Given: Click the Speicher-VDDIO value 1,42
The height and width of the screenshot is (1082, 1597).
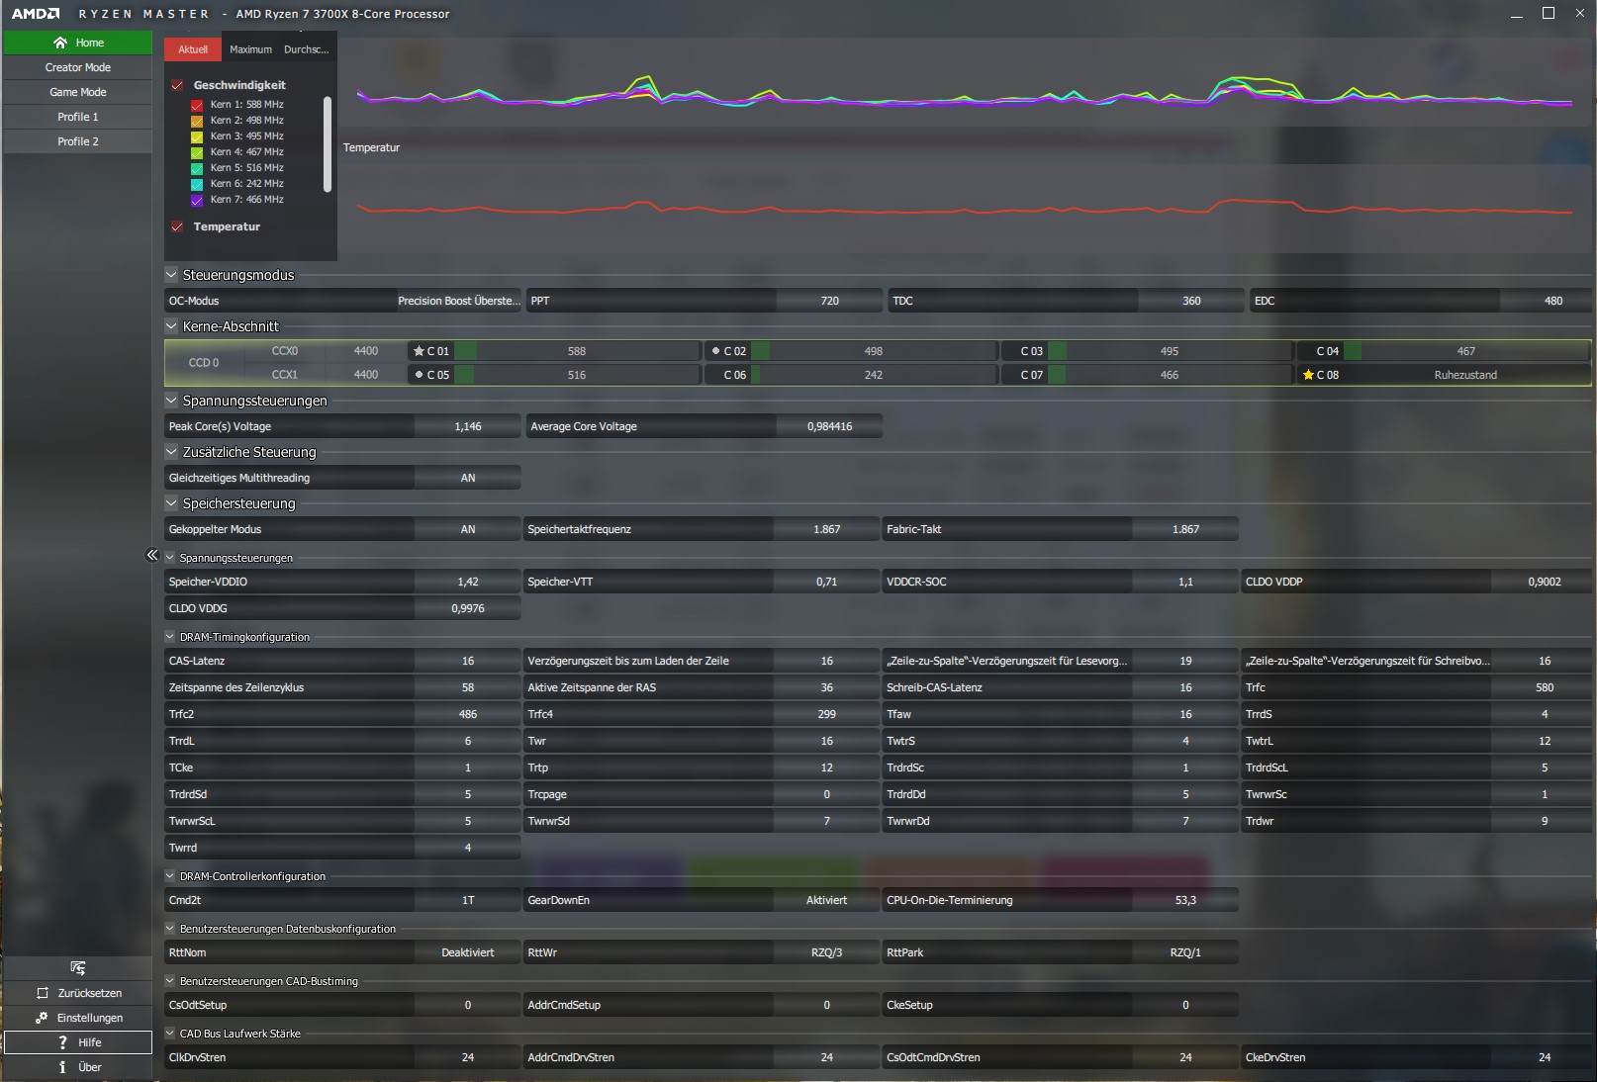Looking at the screenshot, I should [x=468, y=582].
